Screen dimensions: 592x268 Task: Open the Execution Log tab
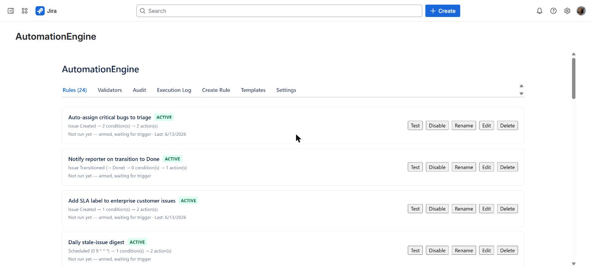pyautogui.click(x=174, y=90)
